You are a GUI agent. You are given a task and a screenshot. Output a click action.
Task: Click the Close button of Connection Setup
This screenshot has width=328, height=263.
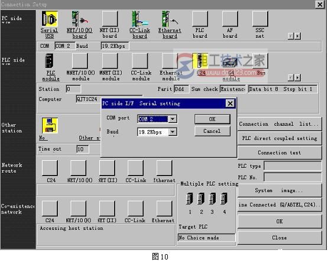coord(280,238)
